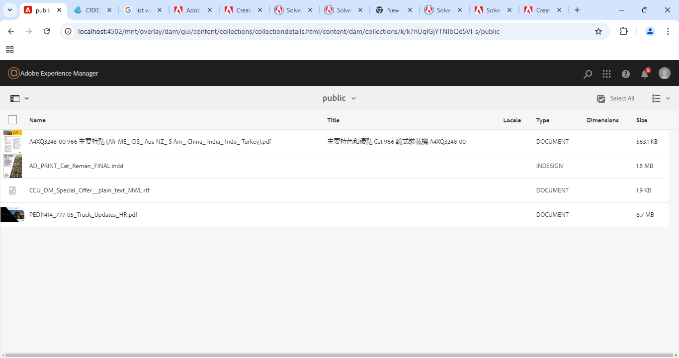
Task: Switch to the CRXDE tab
Action: pyautogui.click(x=93, y=10)
